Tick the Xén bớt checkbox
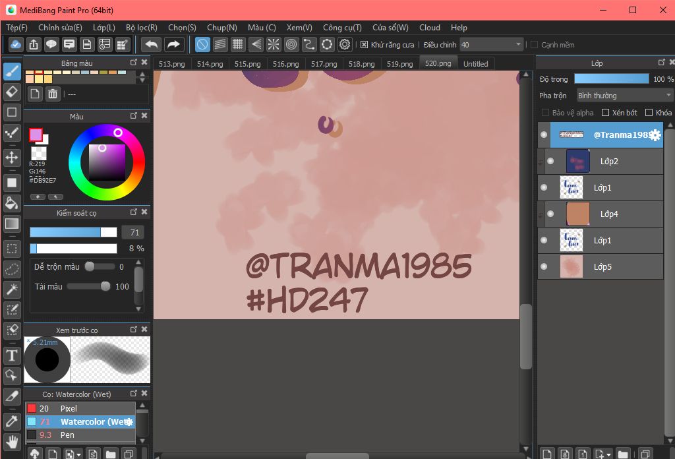 click(605, 113)
